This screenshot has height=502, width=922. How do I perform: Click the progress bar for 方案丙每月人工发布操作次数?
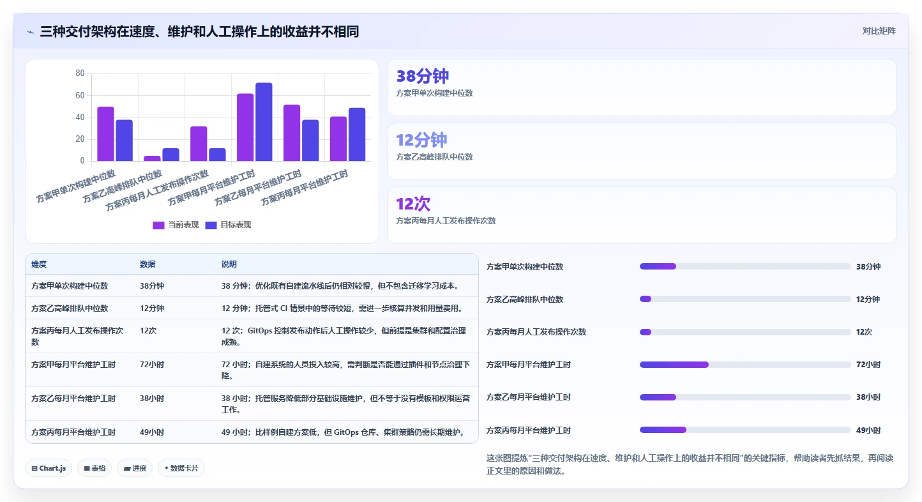(x=745, y=332)
